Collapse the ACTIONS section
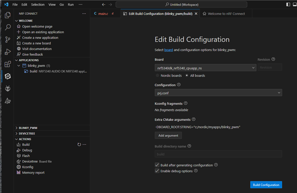Image resolution: width=297 pixels, height=193 pixels. (x=17, y=139)
